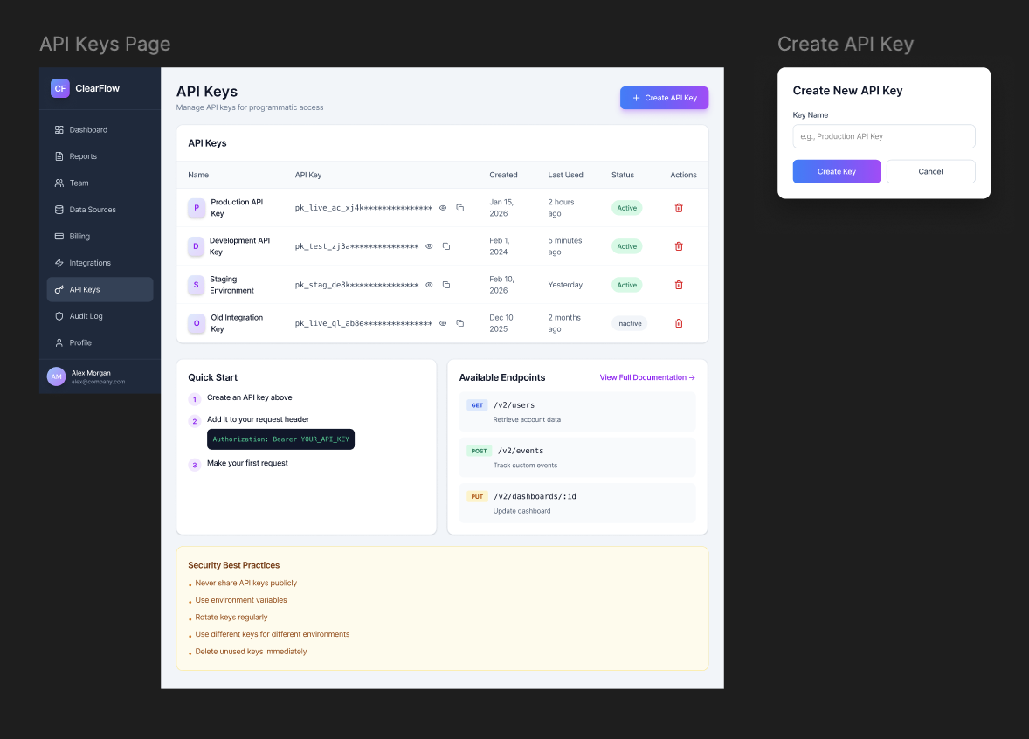1029x739 pixels.
Task: Open Data Sources in the sidebar
Action: (x=100, y=210)
